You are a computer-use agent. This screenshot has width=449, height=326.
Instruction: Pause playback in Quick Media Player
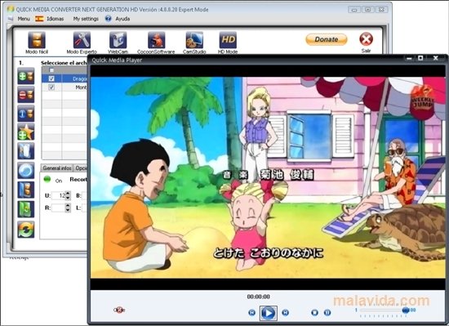[x=327, y=313]
